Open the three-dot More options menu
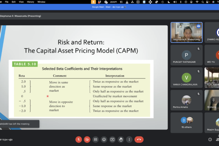 click(x=129, y=139)
